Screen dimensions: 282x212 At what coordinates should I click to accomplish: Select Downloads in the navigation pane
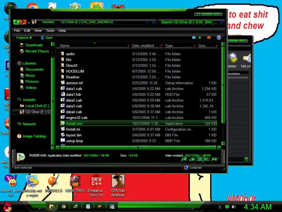pos(34,45)
